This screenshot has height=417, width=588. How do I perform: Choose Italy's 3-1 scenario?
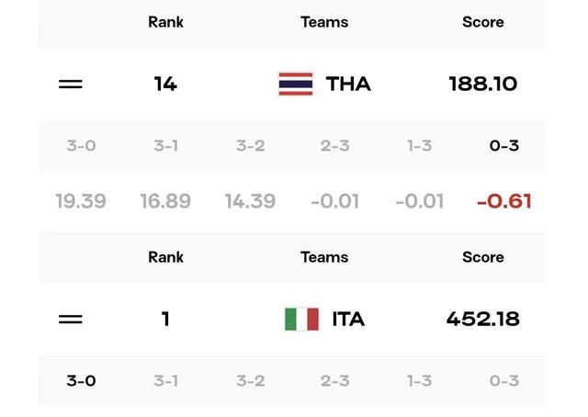(x=165, y=380)
